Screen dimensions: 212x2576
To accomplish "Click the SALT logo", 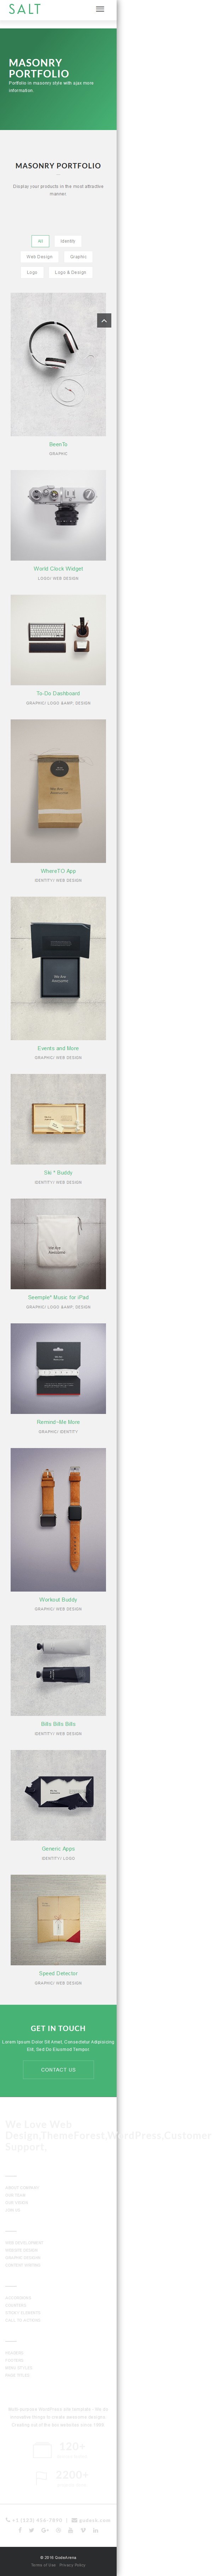I will tap(25, 9).
